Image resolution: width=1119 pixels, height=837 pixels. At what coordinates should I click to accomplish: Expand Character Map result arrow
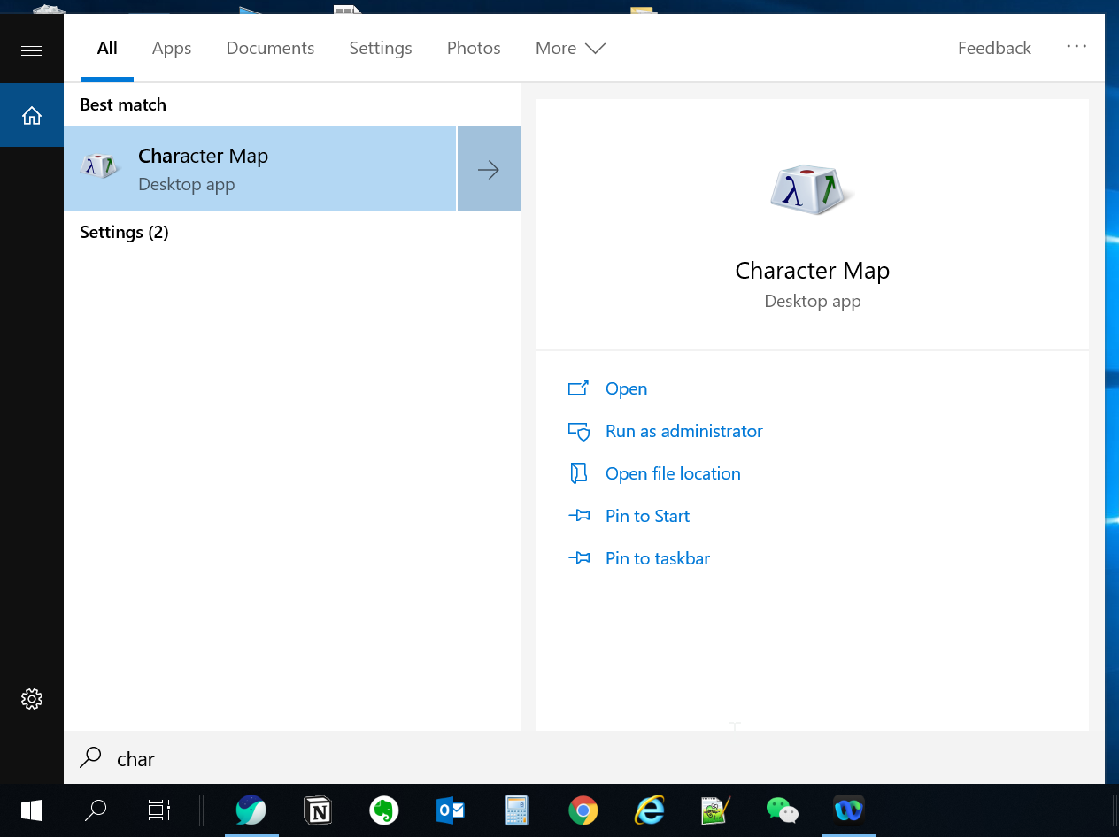click(489, 168)
